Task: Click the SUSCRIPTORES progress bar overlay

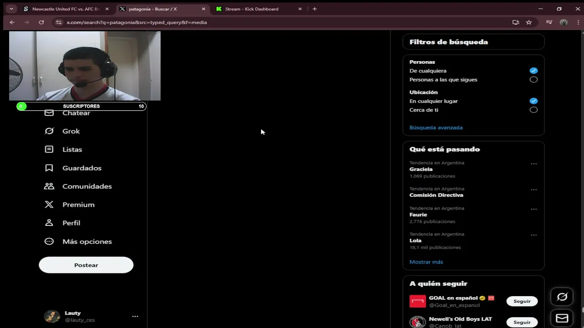Action: tap(82, 106)
